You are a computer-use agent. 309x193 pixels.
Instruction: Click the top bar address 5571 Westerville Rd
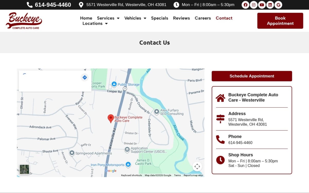(x=126, y=5)
